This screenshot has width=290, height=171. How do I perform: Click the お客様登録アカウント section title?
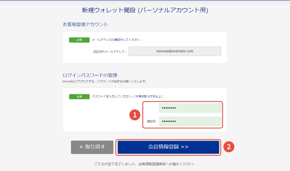(85, 24)
